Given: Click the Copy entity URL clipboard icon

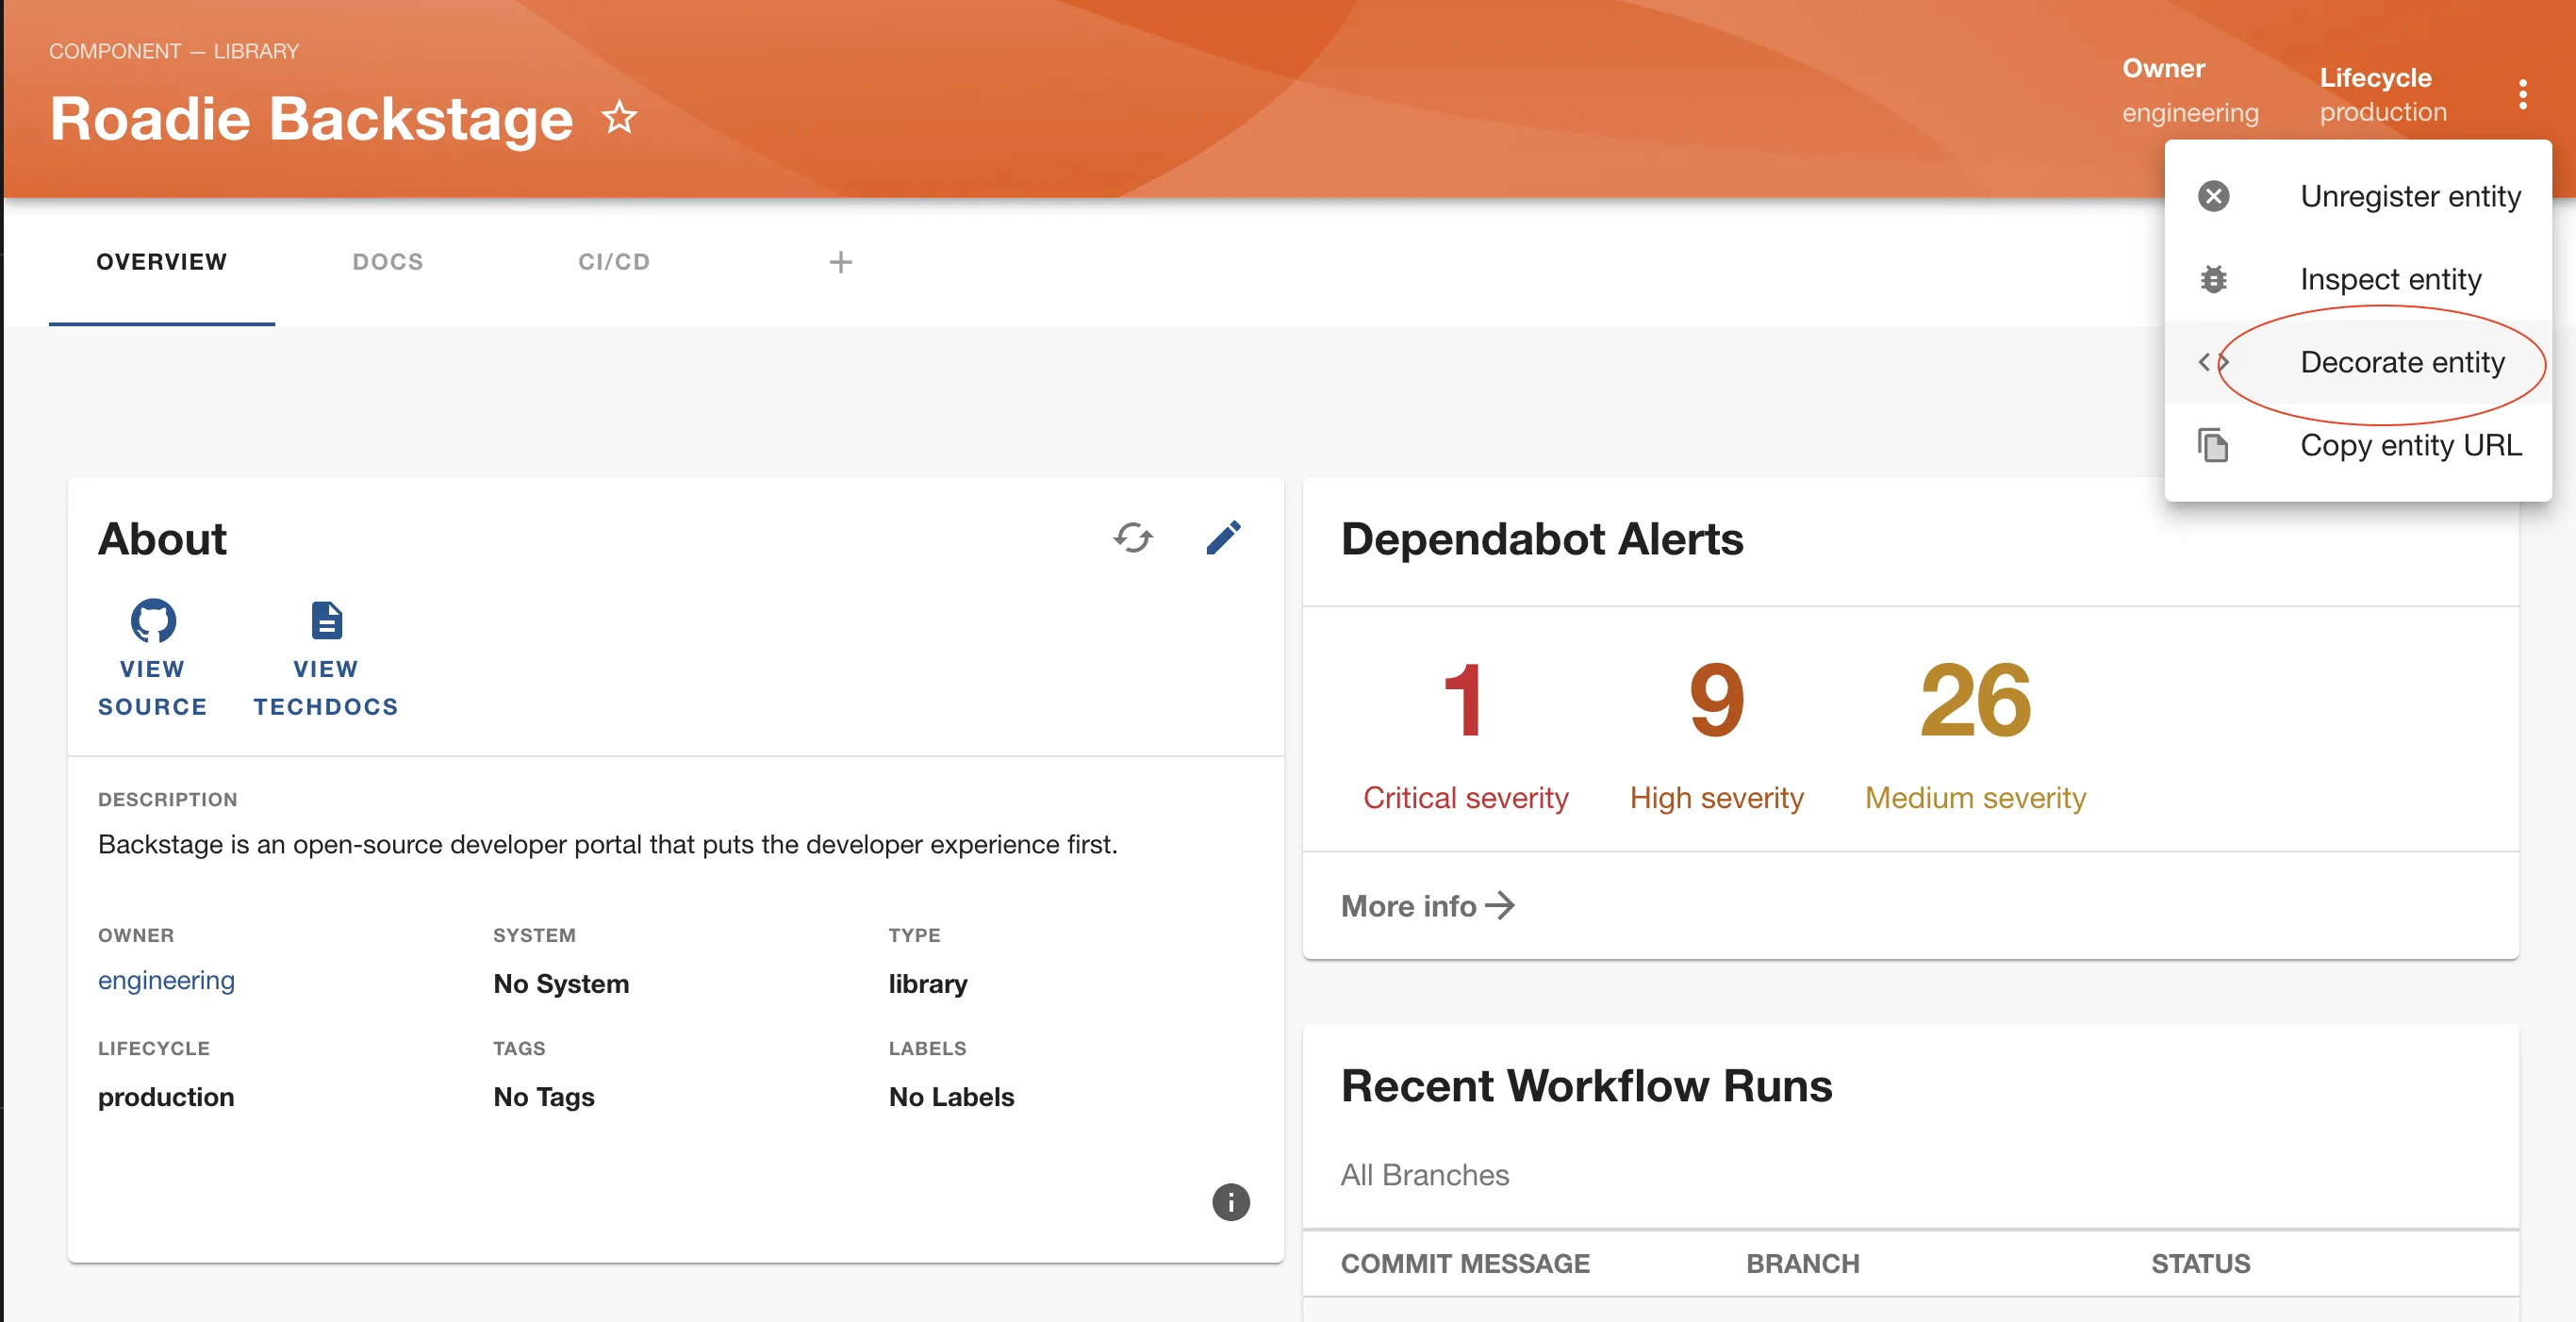Looking at the screenshot, I should point(2213,445).
